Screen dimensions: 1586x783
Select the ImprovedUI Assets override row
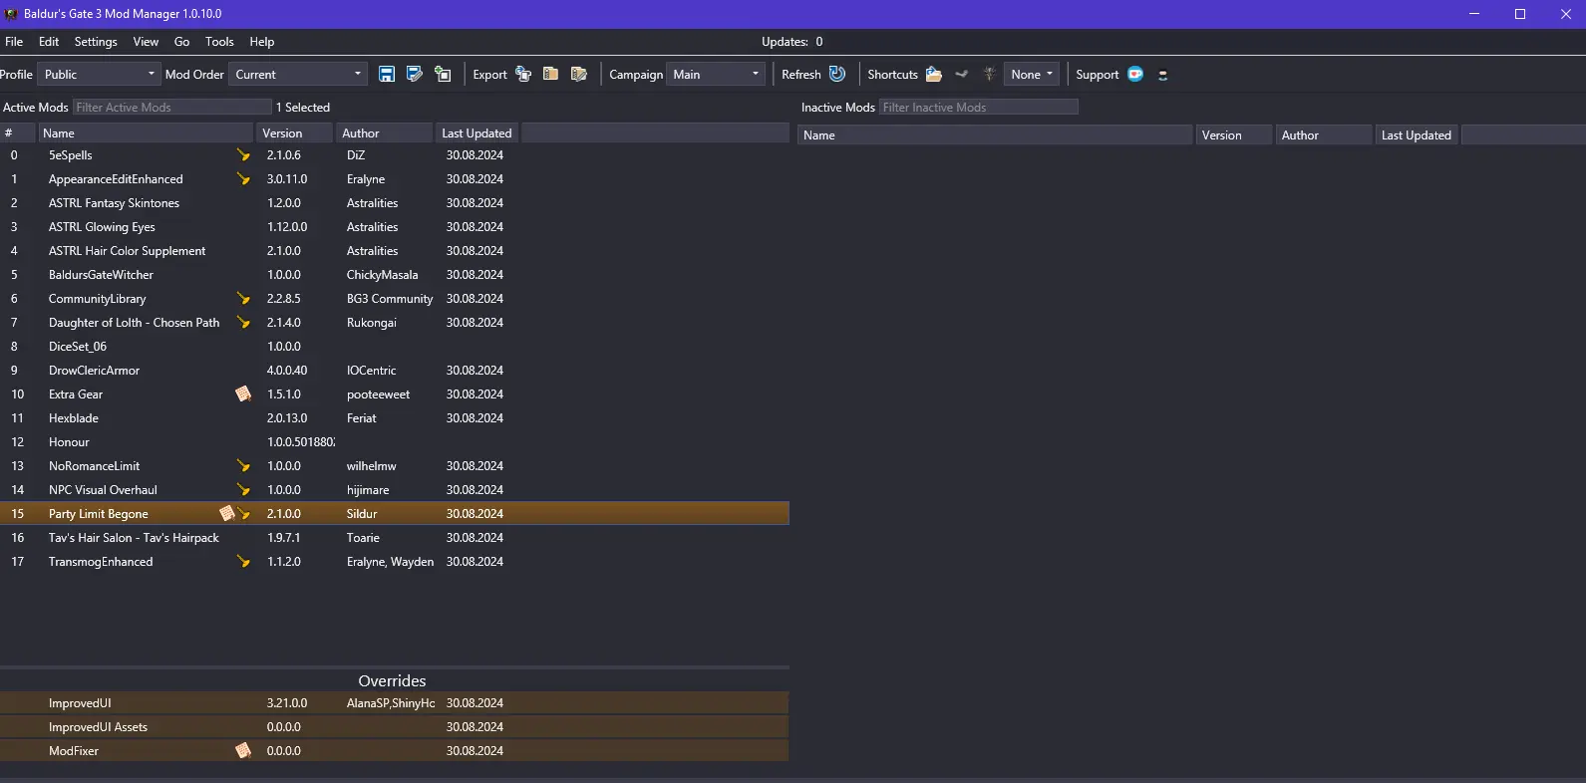pyautogui.click(x=395, y=727)
